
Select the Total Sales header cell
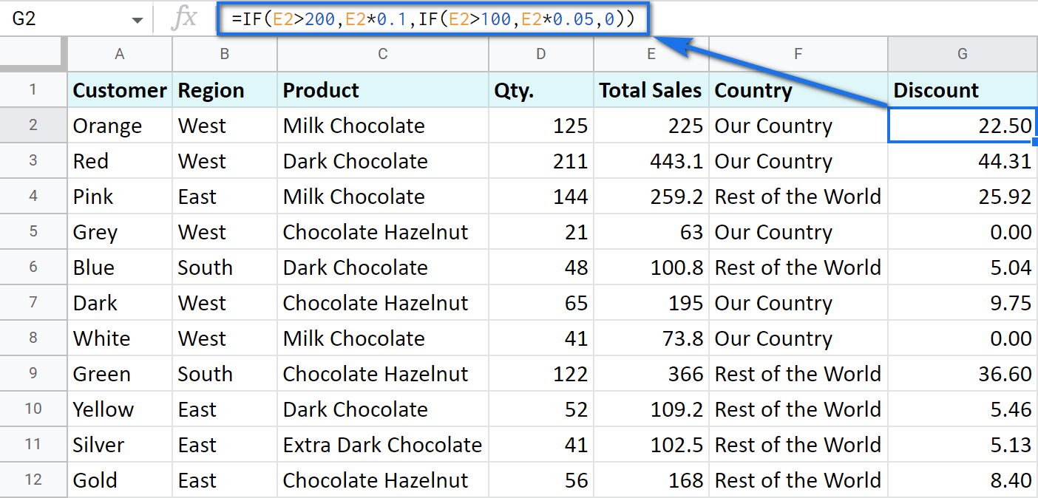tap(651, 89)
